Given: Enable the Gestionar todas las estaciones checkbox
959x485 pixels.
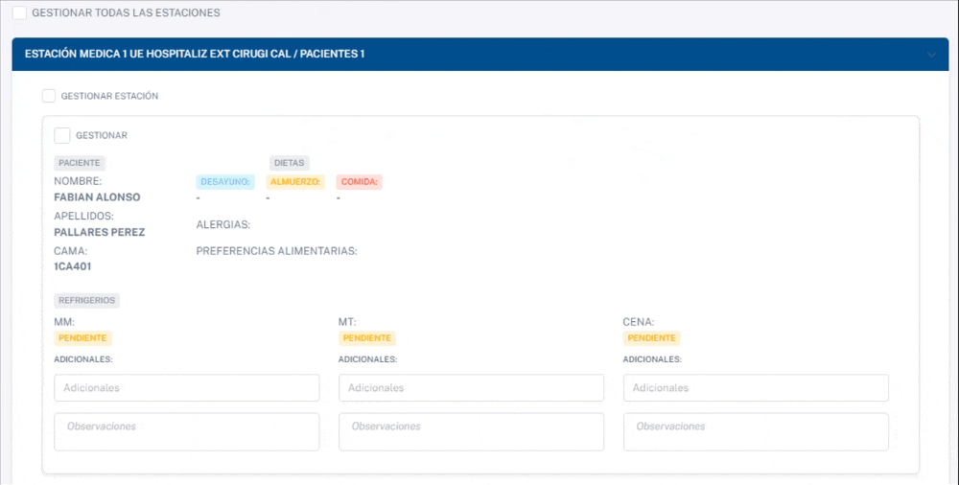Looking at the screenshot, I should coord(19,13).
